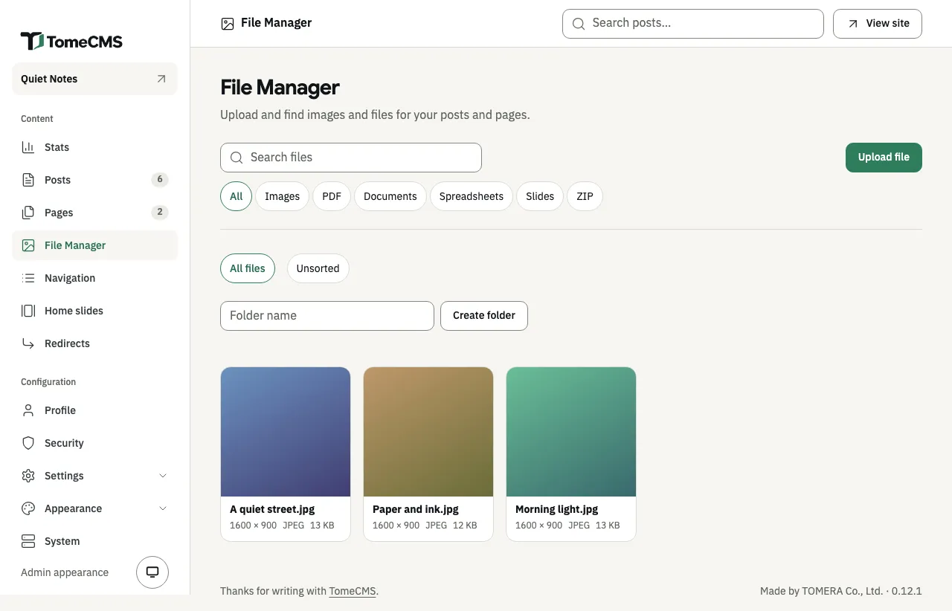
Task: Click the magnifier icon in Search files
Action: [237, 158]
